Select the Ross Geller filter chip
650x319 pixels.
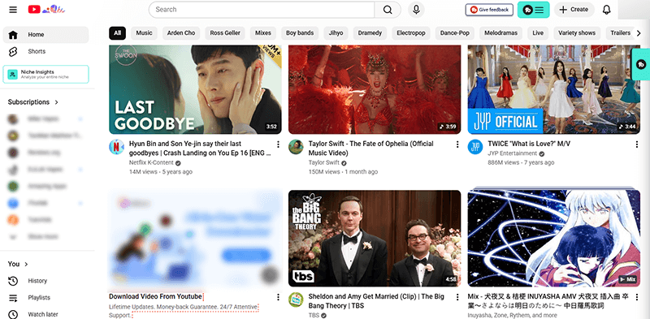[225, 33]
